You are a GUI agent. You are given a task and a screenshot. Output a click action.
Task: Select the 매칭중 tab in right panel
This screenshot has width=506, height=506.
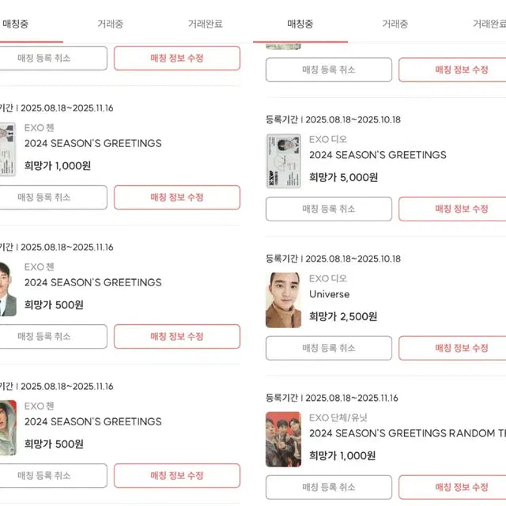point(300,24)
